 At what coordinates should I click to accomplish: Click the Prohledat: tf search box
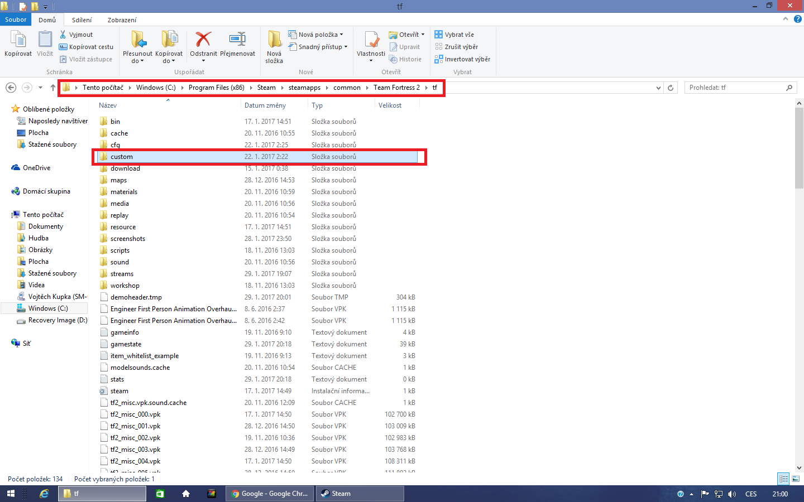740,88
